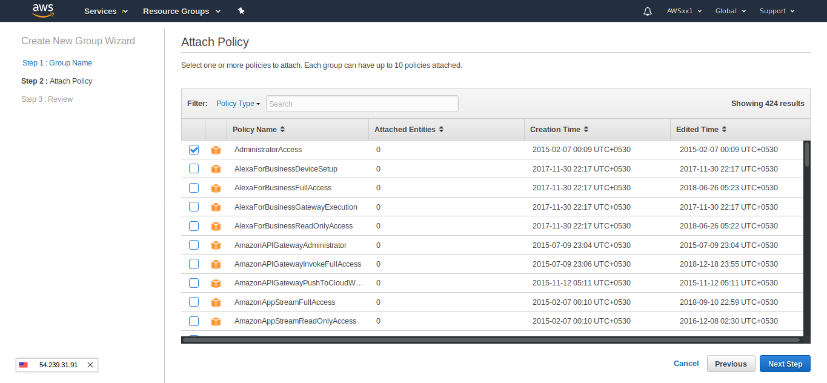Click the AdministratorAccess policy cube icon

[216, 150]
